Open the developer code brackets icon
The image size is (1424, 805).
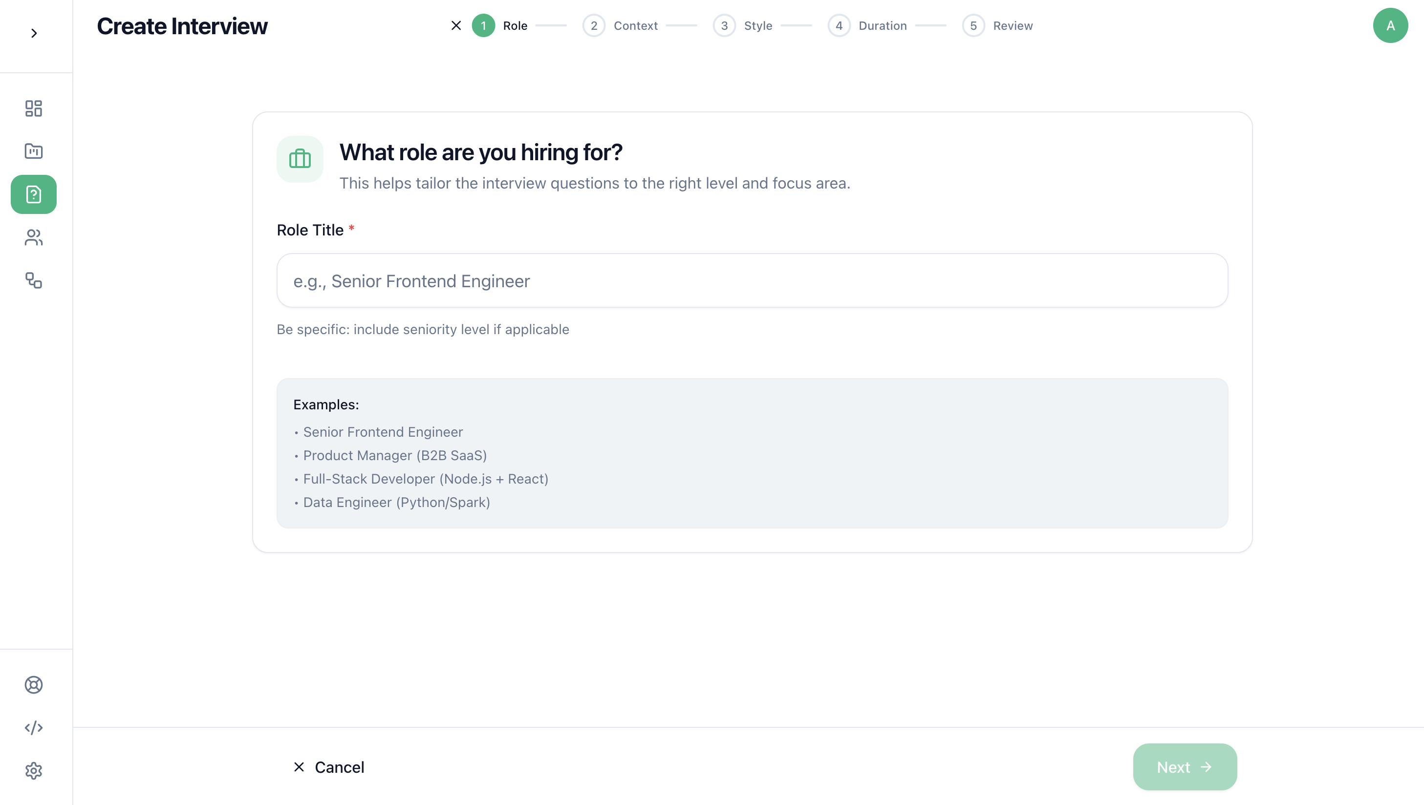pos(34,728)
